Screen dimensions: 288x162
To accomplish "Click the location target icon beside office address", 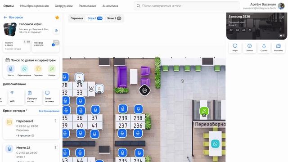I will (x=56, y=31).
